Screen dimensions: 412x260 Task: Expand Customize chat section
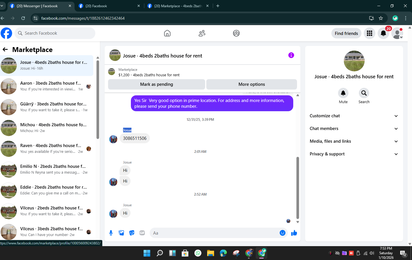click(x=354, y=116)
